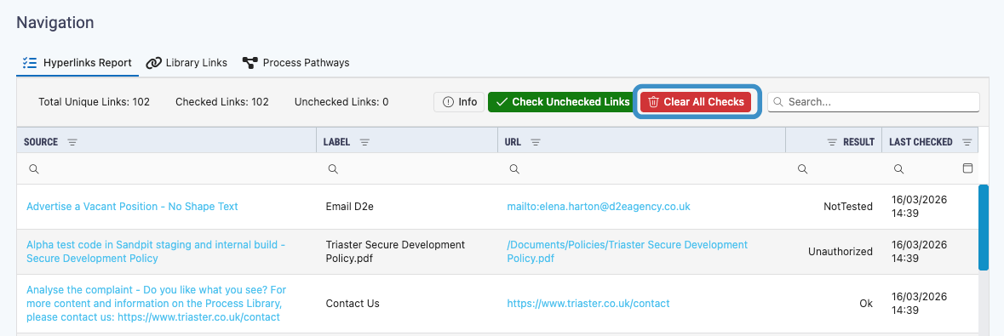Viewport: 1004px width, 336px height.
Task: Open the LAST CHECKED calendar picker icon
Action: 968,168
